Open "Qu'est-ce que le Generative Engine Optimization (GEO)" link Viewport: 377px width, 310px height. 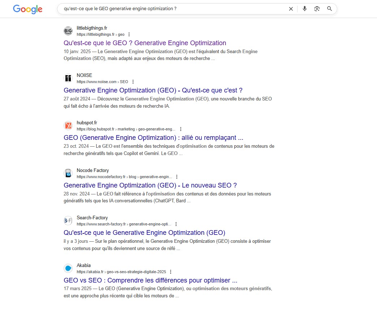click(x=144, y=233)
